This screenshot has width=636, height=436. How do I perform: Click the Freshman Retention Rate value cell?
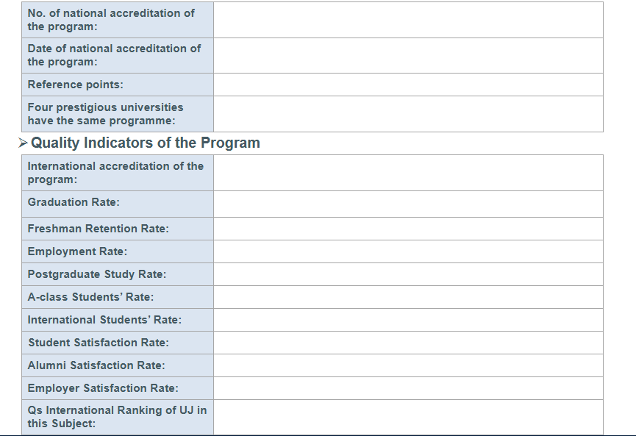(x=408, y=229)
